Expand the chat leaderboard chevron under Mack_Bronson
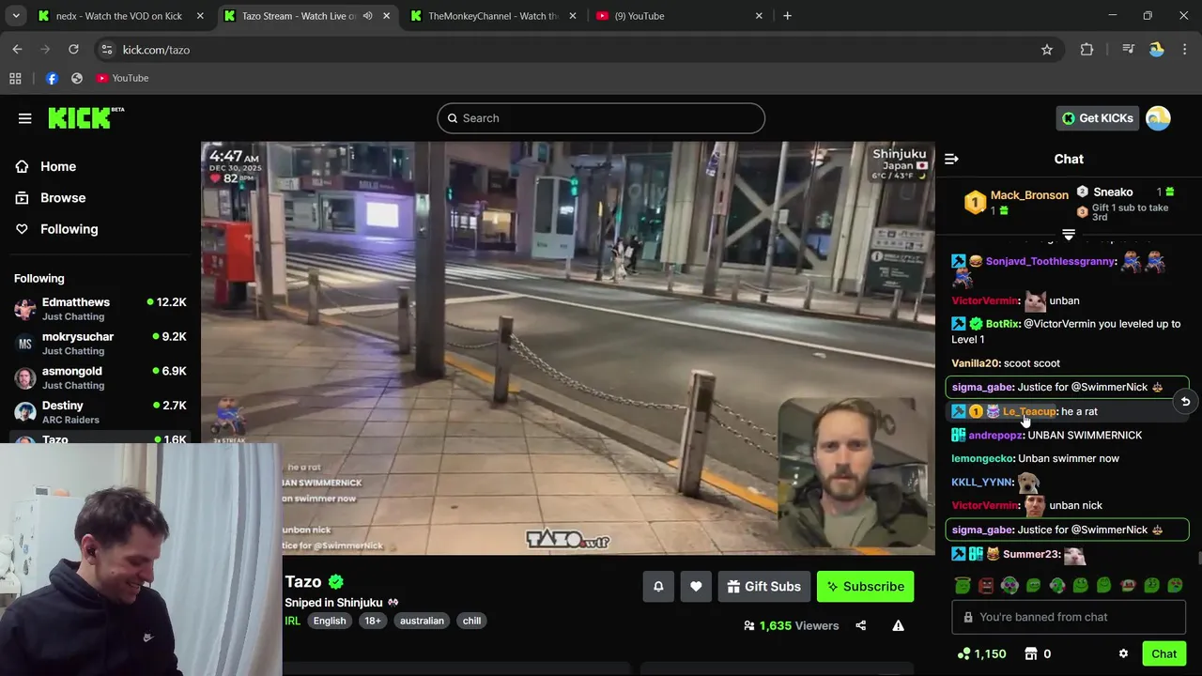The width and height of the screenshot is (1202, 676). tap(1068, 235)
